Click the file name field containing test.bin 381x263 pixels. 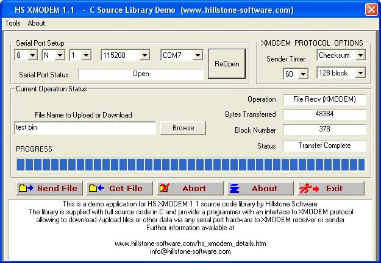(85, 128)
